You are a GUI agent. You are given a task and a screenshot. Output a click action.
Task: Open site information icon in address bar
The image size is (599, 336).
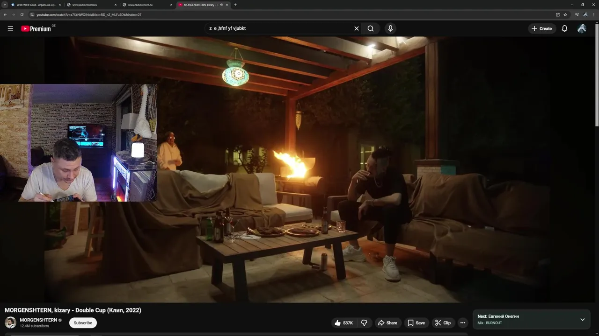(32, 14)
